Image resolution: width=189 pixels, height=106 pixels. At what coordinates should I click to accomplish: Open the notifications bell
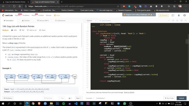[179, 15]
